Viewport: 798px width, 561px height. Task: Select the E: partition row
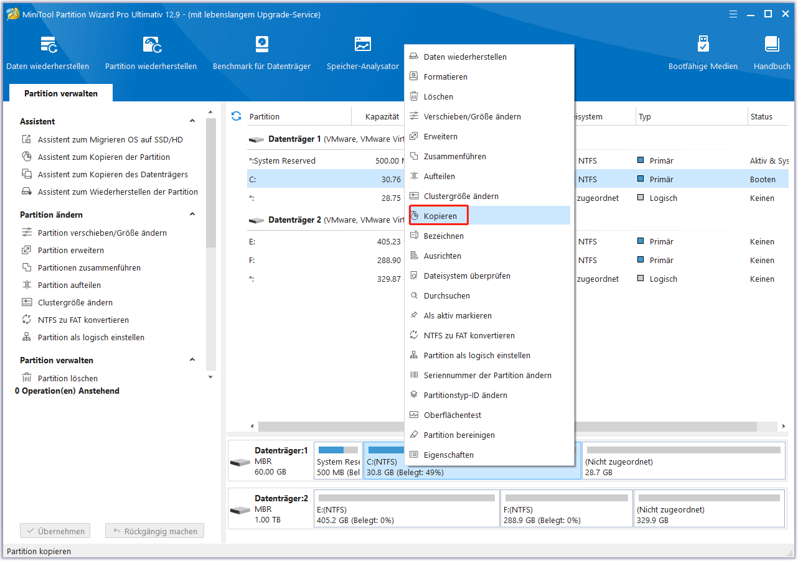(326, 242)
